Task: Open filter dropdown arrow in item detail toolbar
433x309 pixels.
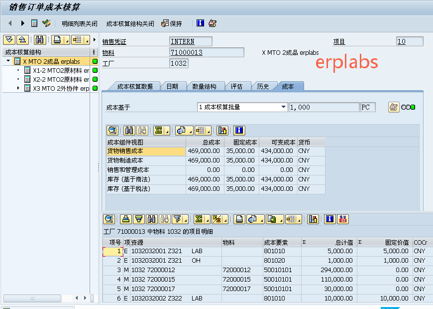Action: [x=186, y=220]
